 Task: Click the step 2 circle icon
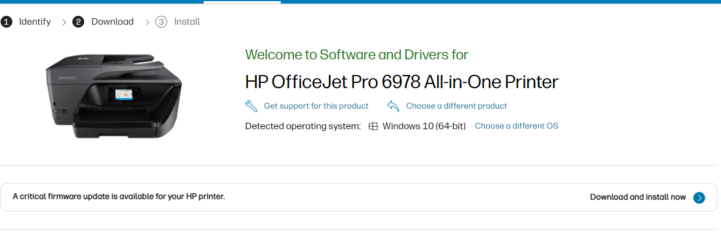point(78,22)
